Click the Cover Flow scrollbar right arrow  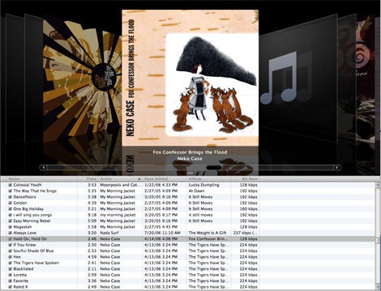(336, 167)
